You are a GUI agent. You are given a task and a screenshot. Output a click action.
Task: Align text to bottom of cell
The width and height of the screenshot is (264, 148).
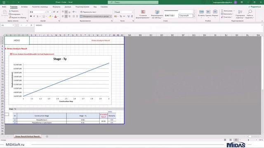70,12
